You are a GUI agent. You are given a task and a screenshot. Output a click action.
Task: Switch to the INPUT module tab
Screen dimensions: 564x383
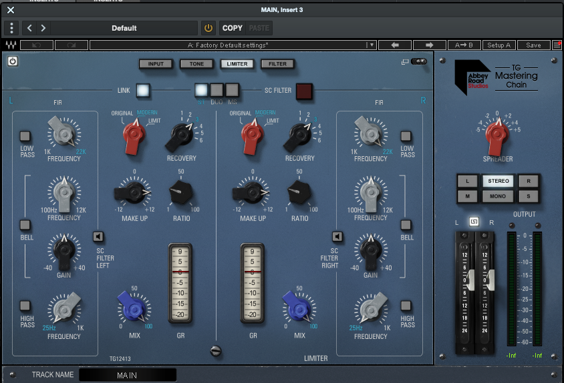tap(156, 64)
